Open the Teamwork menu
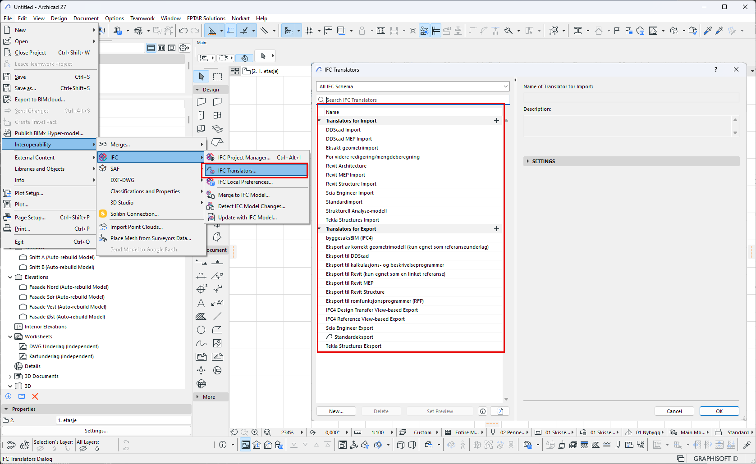 [x=142, y=18]
